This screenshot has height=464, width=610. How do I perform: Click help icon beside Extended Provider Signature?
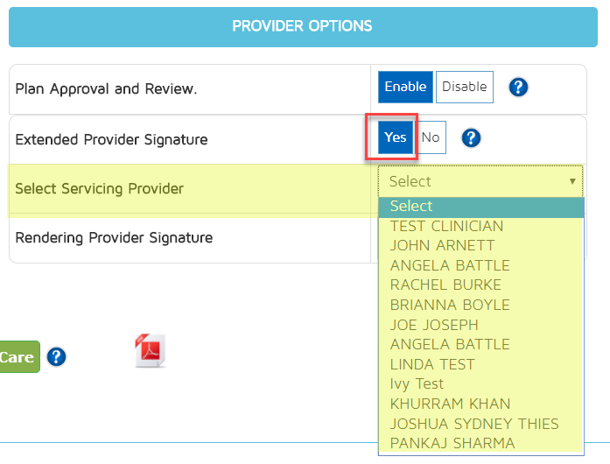tap(471, 137)
